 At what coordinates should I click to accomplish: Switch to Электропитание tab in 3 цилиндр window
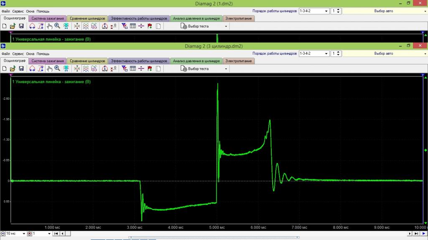click(239, 61)
